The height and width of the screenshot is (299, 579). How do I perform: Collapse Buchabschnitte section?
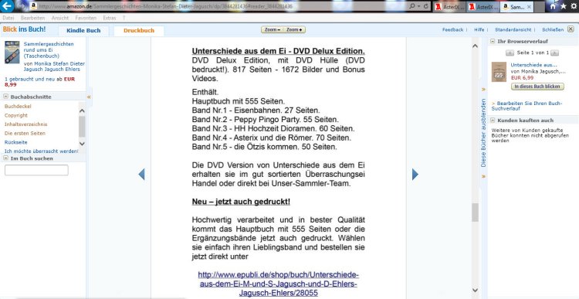coord(6,97)
